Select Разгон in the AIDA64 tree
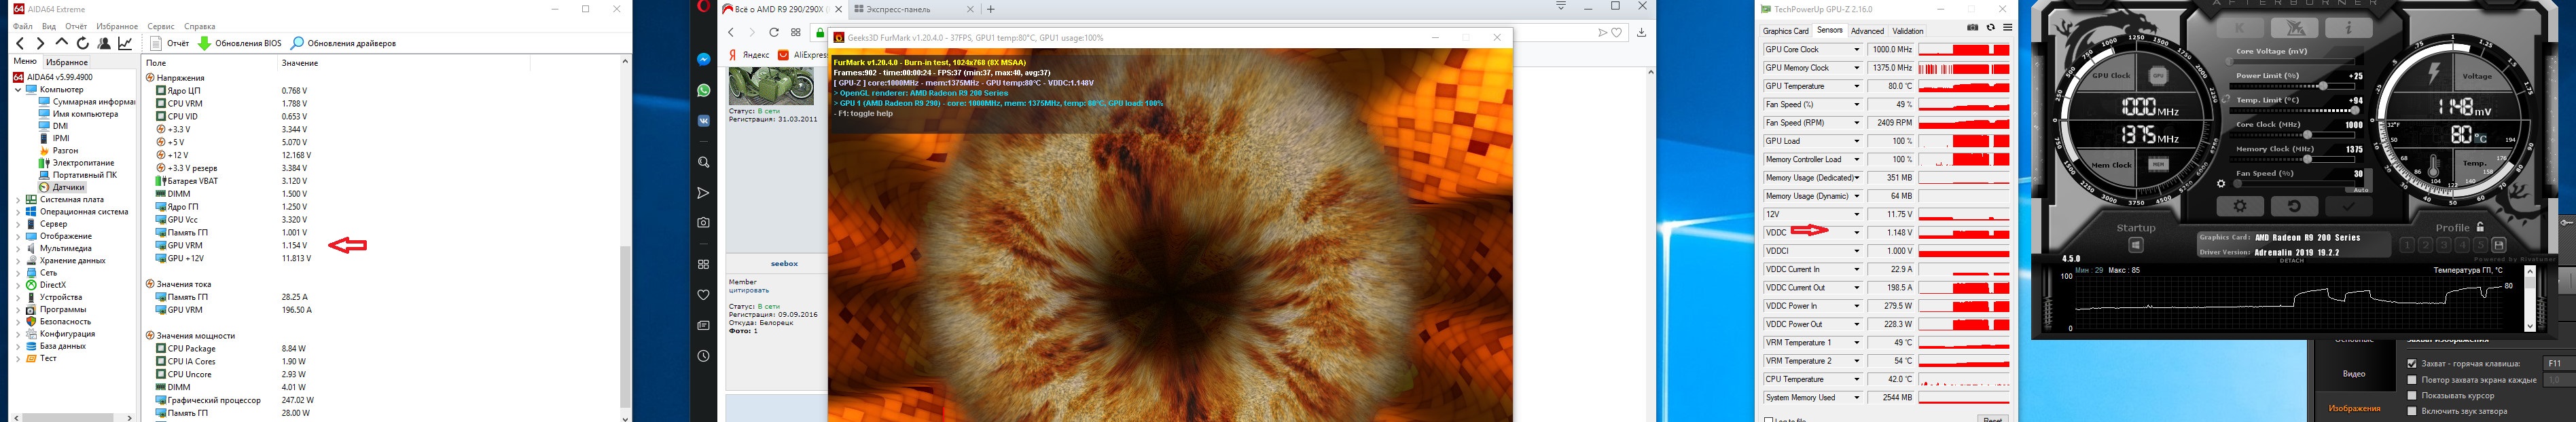Viewport: 2576px width, 422px height. coord(65,151)
